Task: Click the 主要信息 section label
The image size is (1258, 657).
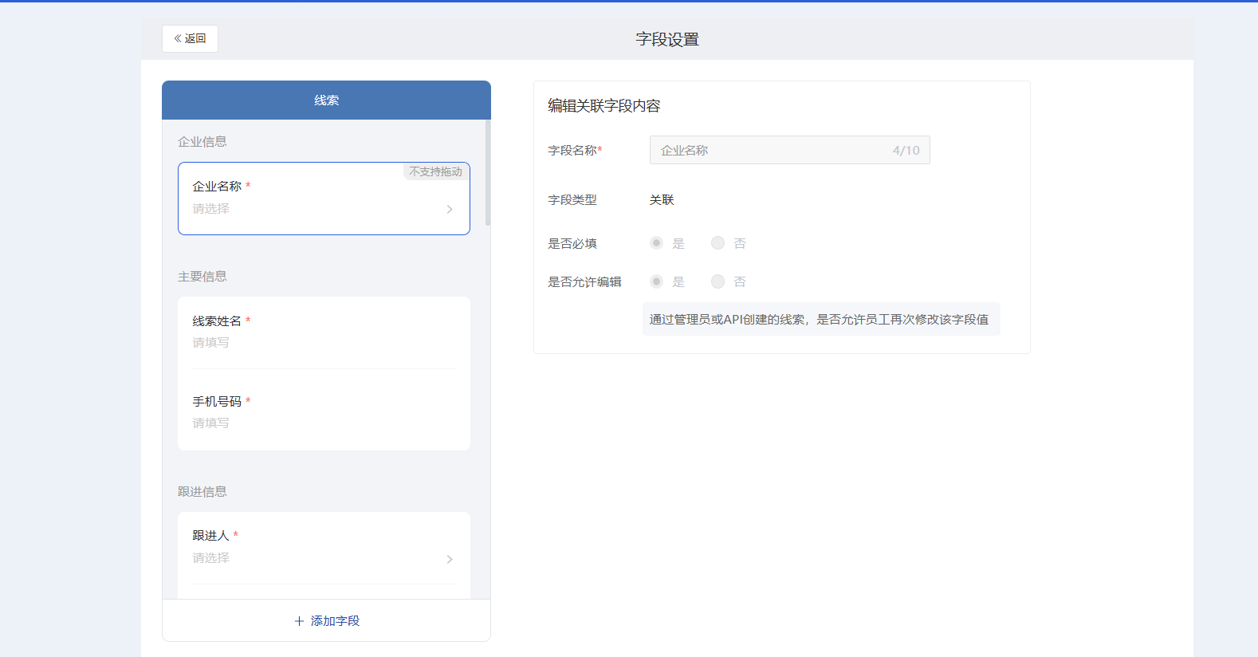Action: pos(202,276)
